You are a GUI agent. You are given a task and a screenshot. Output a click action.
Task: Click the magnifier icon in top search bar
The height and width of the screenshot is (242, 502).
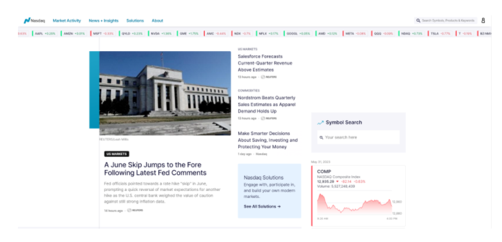click(x=418, y=20)
